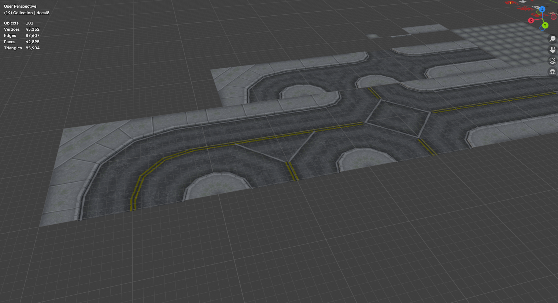This screenshot has width=558, height=303.
Task: Click the 'User Perspective' viewport label
Action: tap(20, 6)
